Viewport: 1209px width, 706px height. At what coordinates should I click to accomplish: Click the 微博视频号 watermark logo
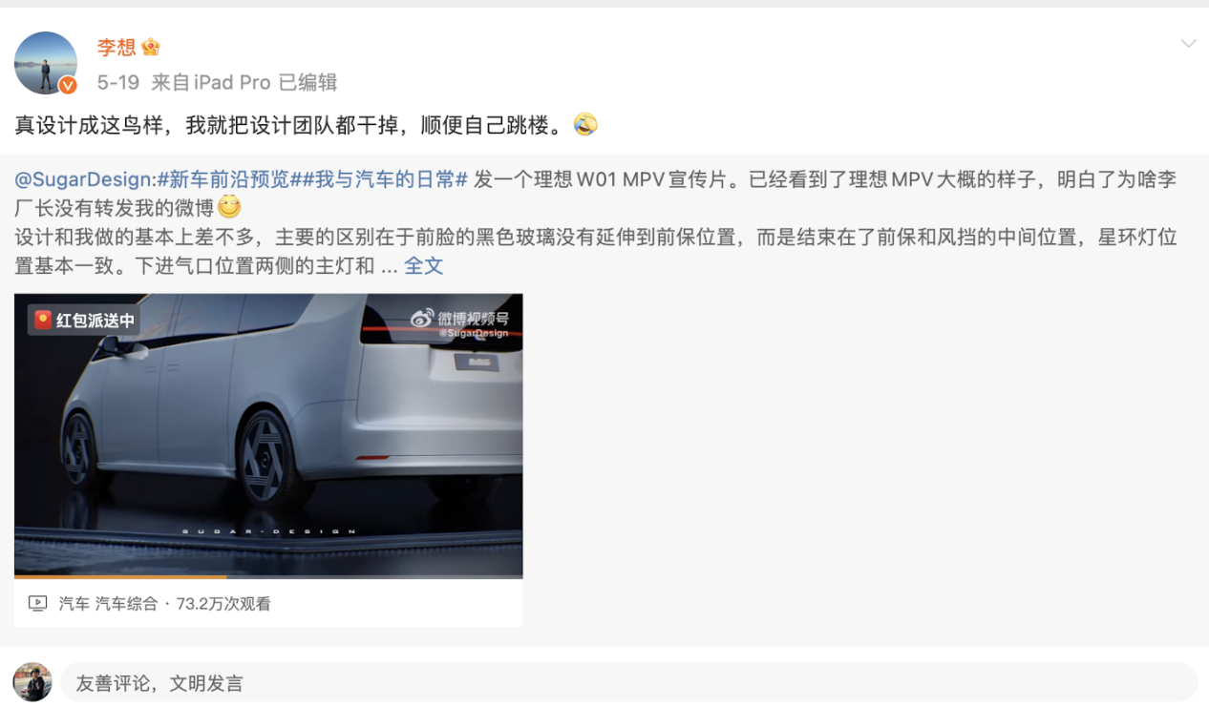click(x=459, y=321)
